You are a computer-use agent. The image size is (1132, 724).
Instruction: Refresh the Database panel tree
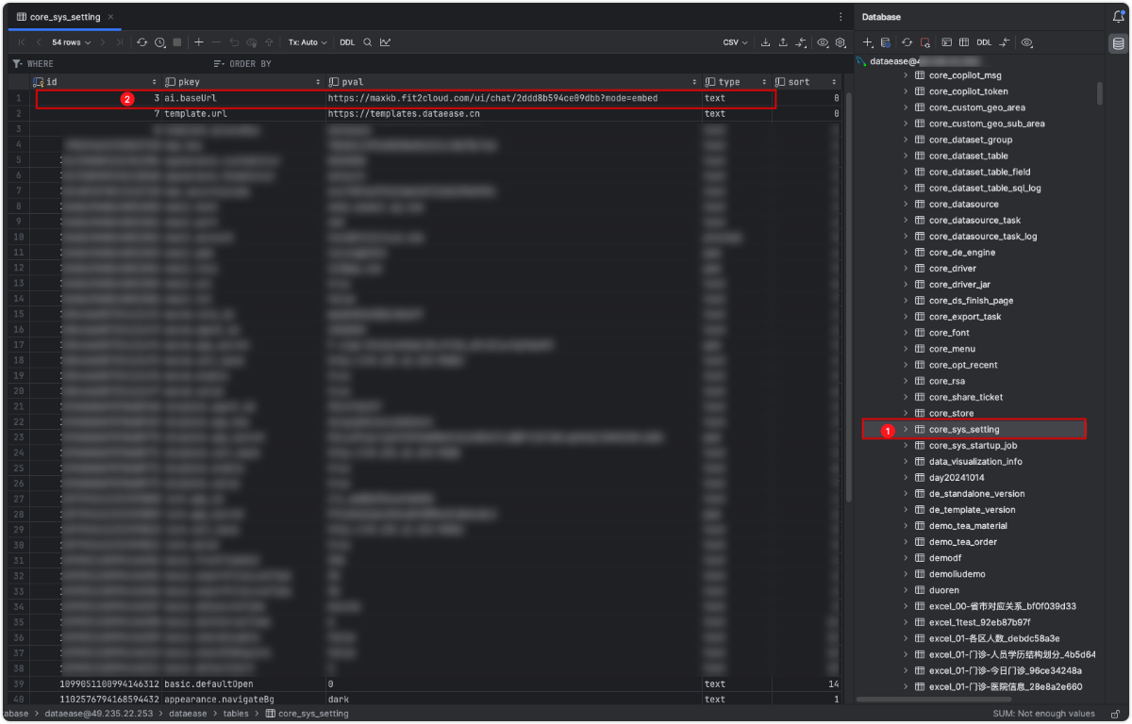(x=907, y=42)
